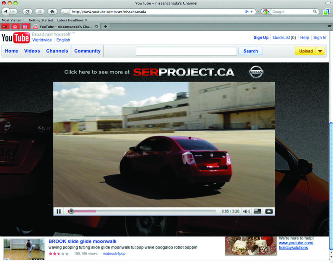
Task: Click the '185,186 views' text
Action: tap(86, 254)
